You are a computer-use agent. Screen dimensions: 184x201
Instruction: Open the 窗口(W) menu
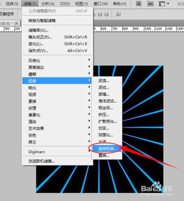pos(101,4)
